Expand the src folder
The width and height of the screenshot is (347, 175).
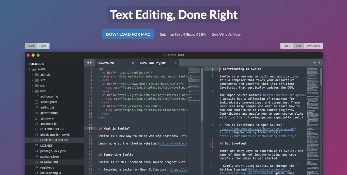click(33, 86)
